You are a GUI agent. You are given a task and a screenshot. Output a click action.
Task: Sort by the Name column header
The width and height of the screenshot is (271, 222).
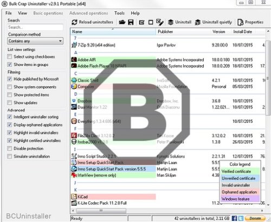[x=113, y=31]
